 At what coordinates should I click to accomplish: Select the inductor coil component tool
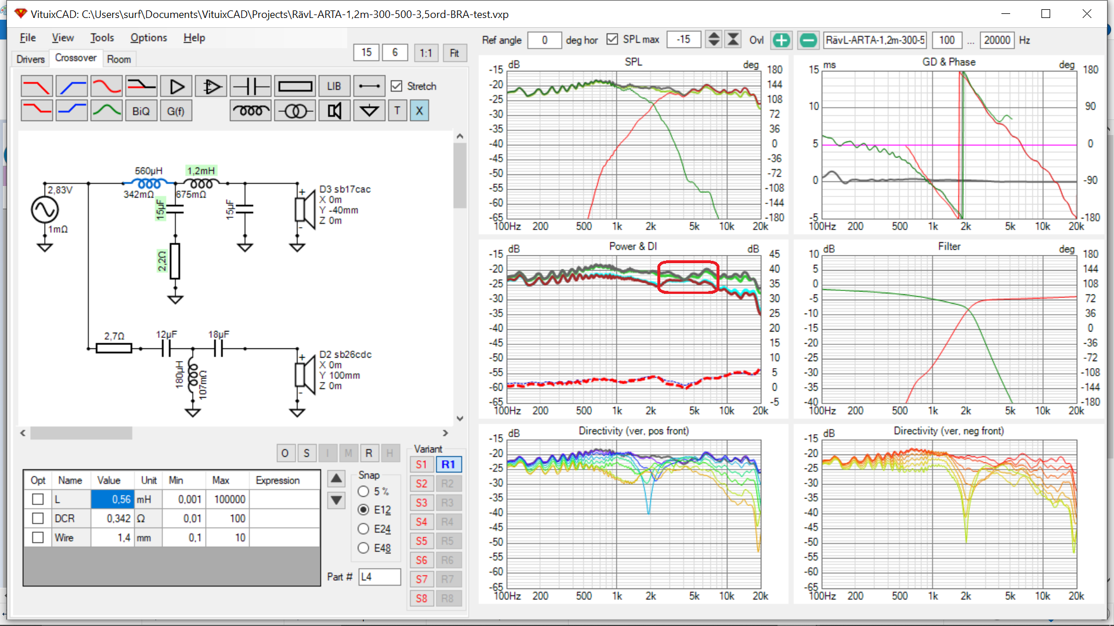[x=250, y=111]
